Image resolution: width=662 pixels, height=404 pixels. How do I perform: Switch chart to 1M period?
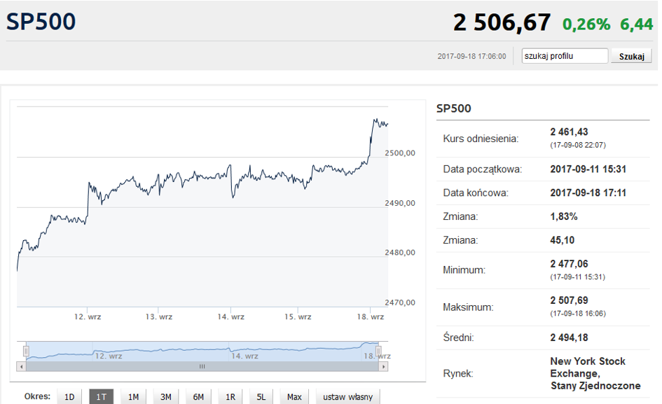[133, 397]
